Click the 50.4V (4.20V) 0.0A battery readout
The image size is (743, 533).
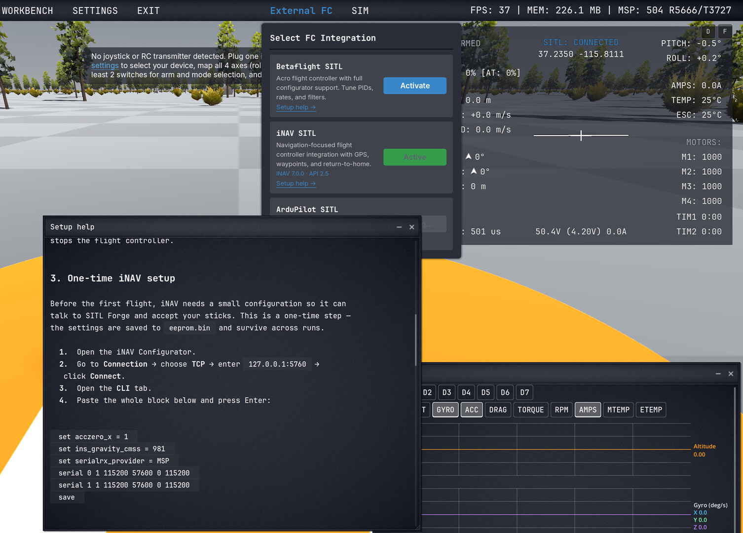pyautogui.click(x=581, y=231)
